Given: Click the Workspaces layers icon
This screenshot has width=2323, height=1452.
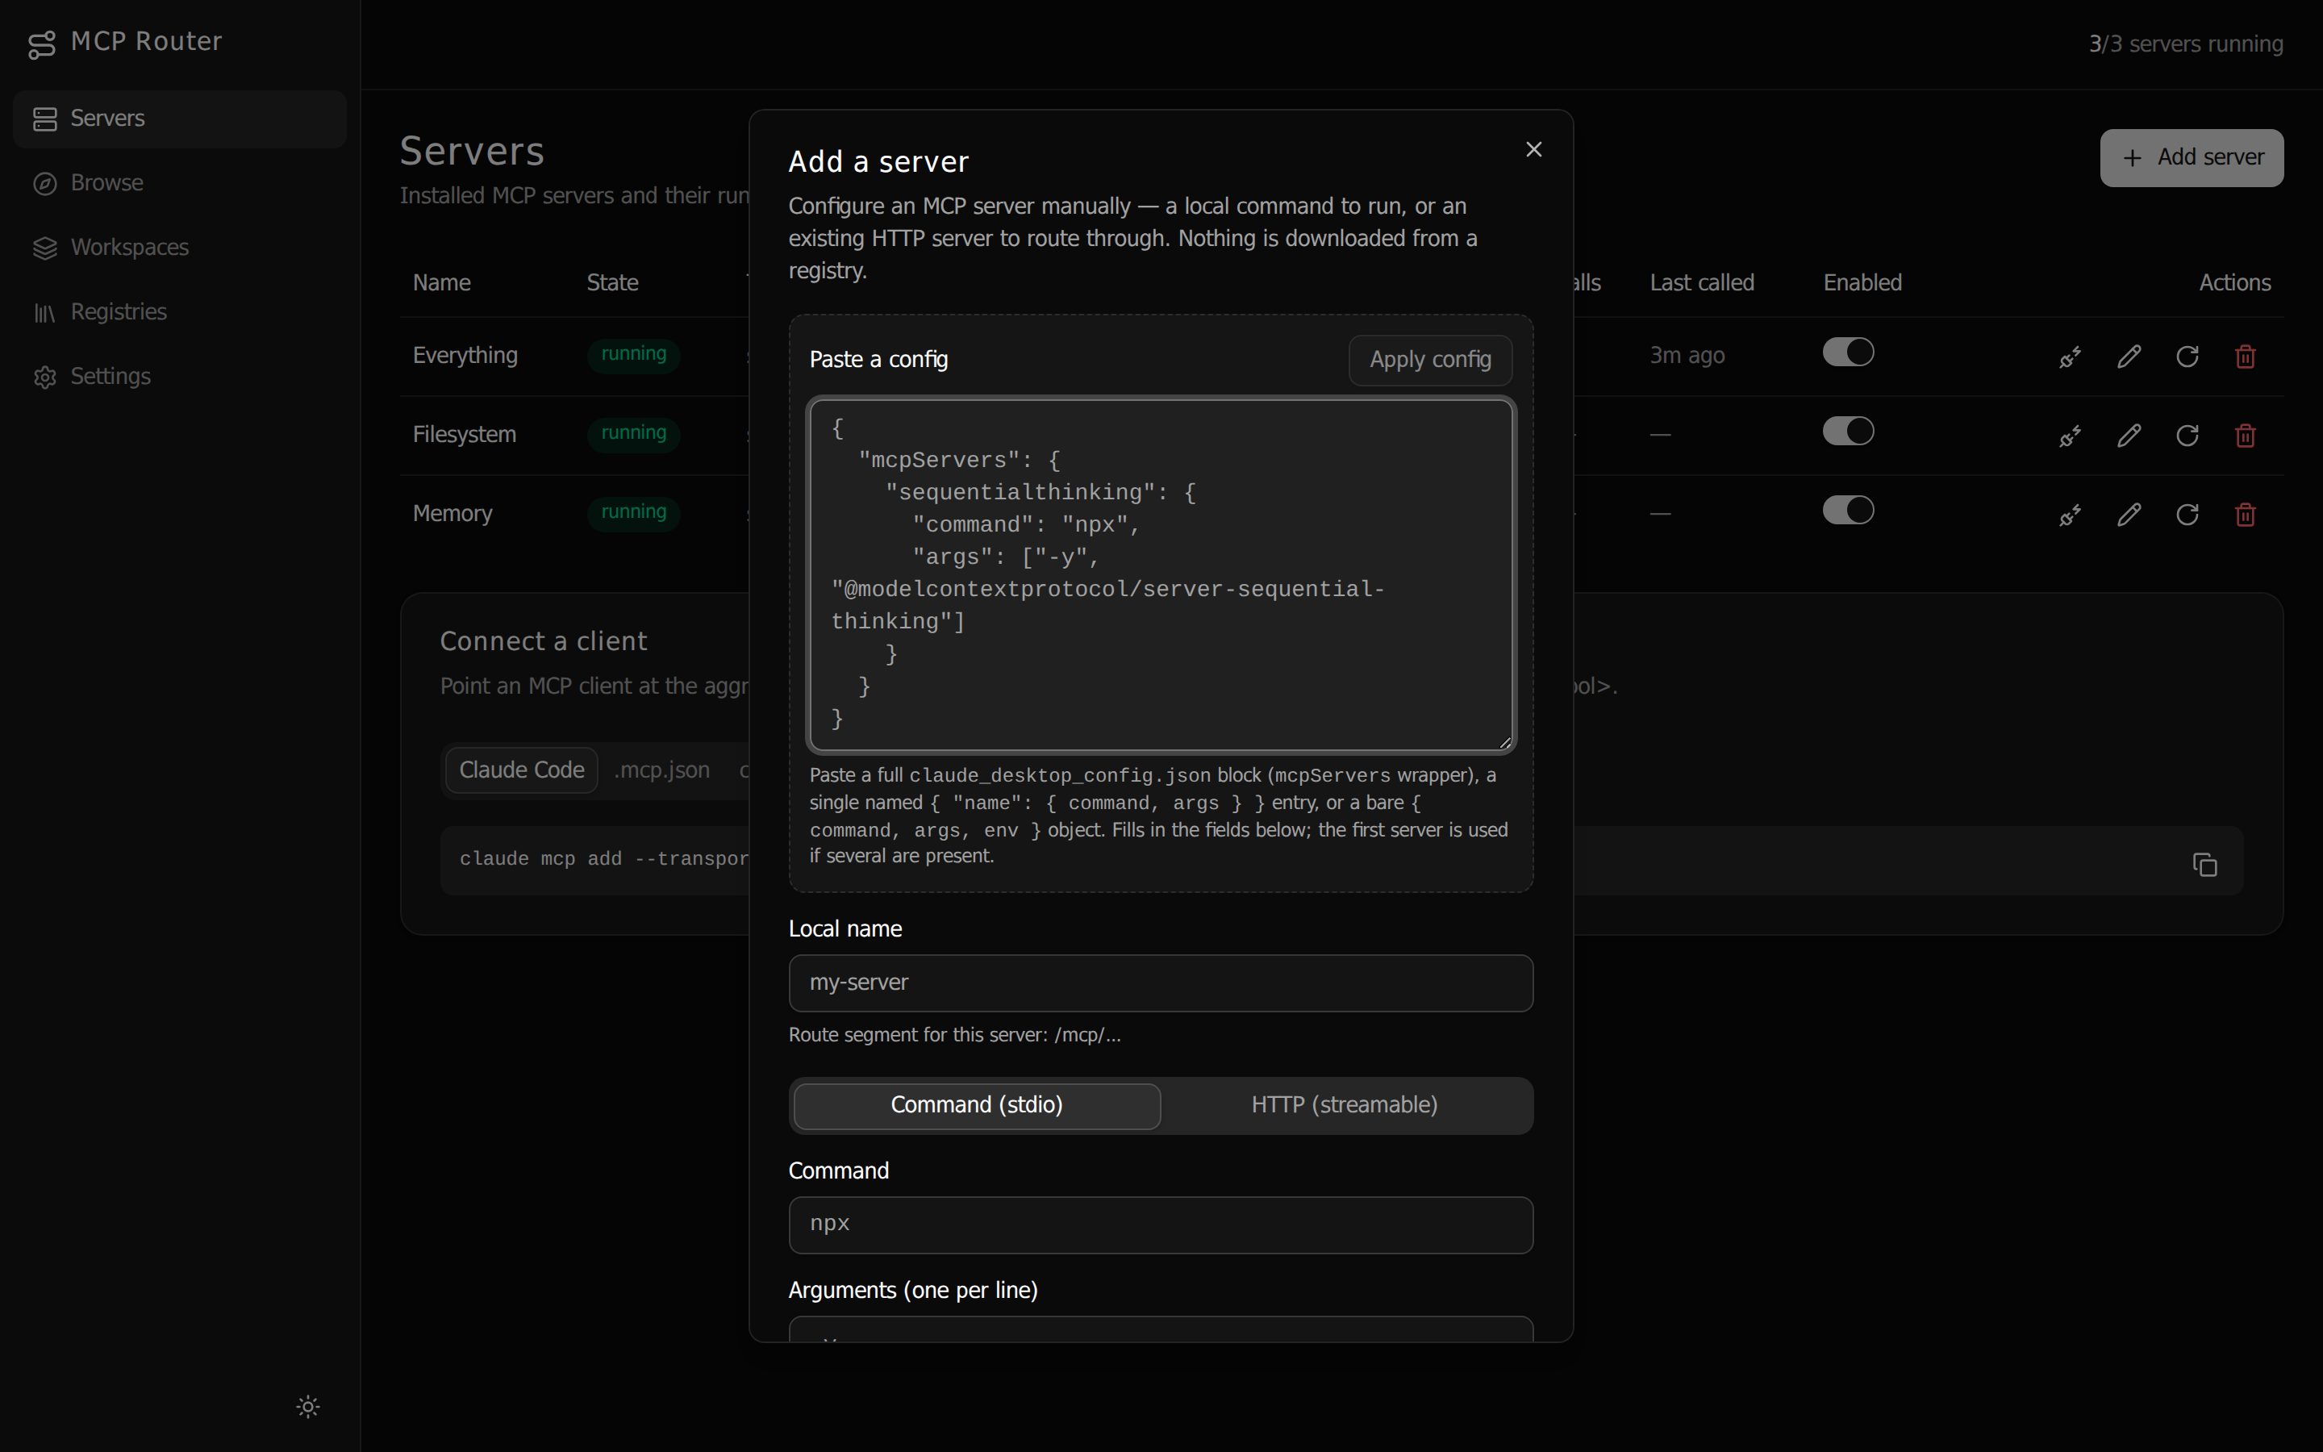Looking at the screenshot, I should click(x=45, y=248).
